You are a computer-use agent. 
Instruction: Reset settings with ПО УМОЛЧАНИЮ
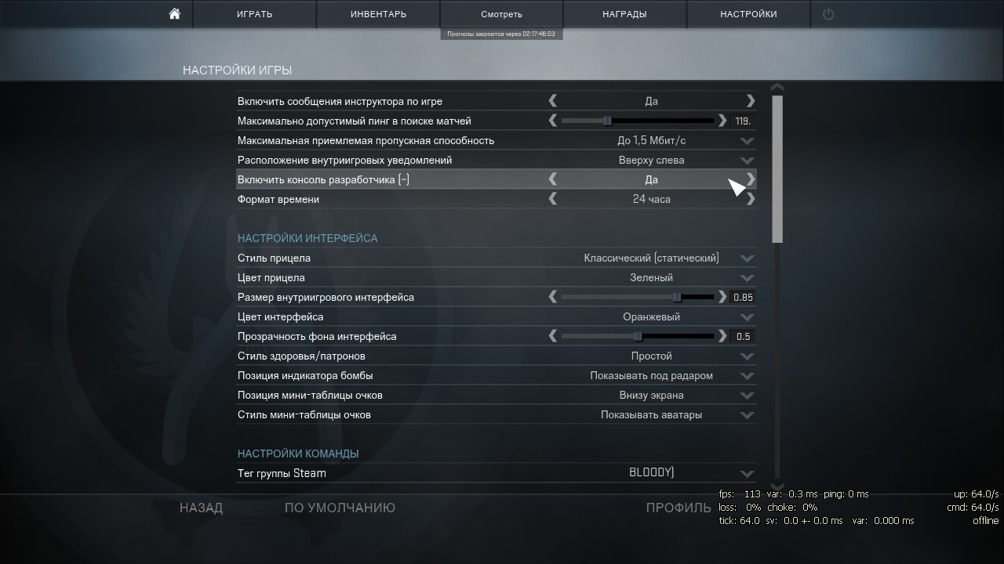click(x=340, y=508)
